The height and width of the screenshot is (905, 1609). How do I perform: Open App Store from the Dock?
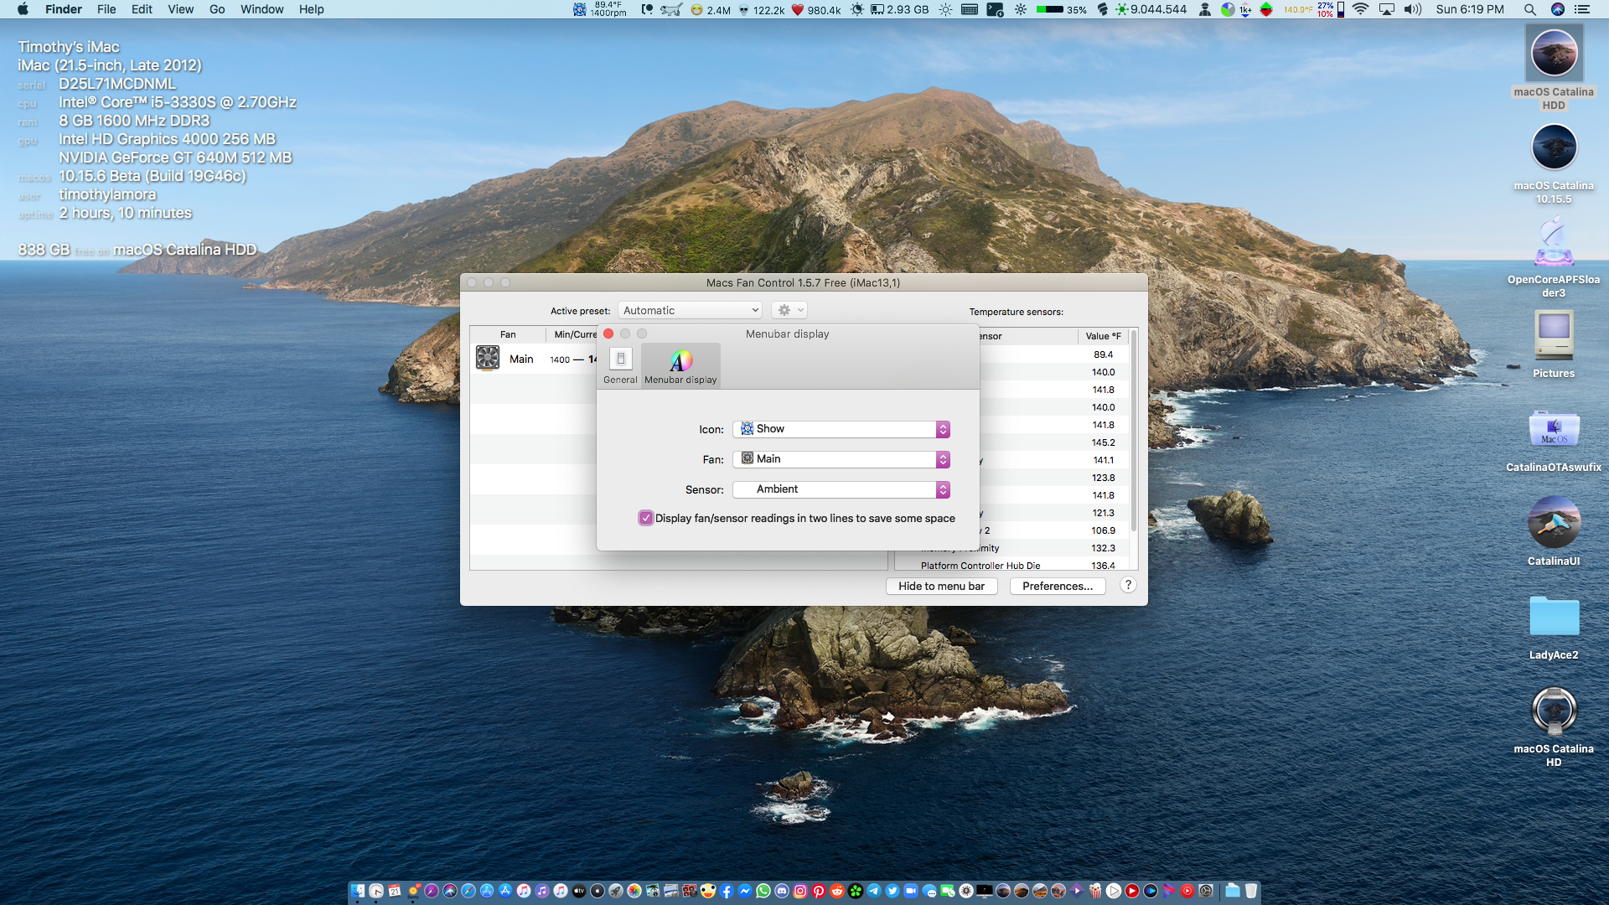point(505,891)
